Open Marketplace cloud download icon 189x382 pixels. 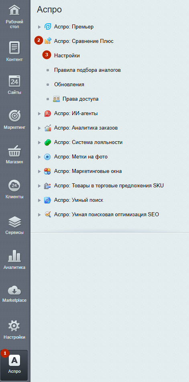(14, 290)
